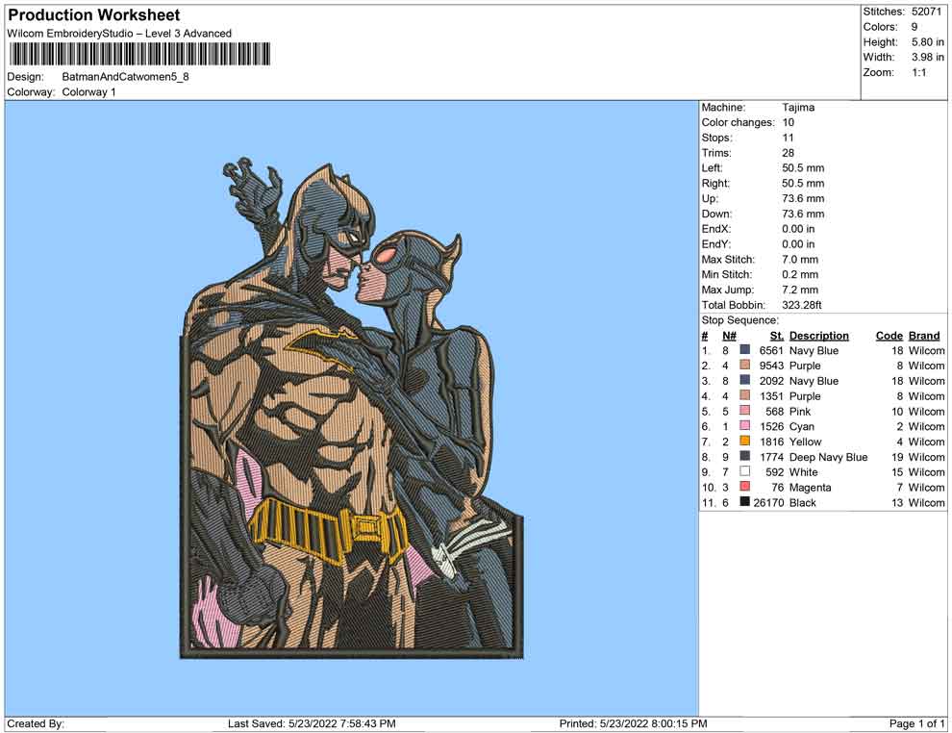Click the Stitches value 52071
The width and height of the screenshot is (952, 733).
(x=928, y=12)
